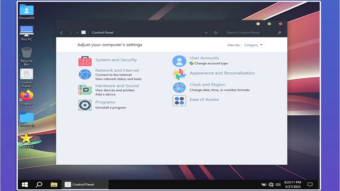The height and width of the screenshot is (191, 340).
Task: Click Connect to the Internet link
Action: pos(113,75)
